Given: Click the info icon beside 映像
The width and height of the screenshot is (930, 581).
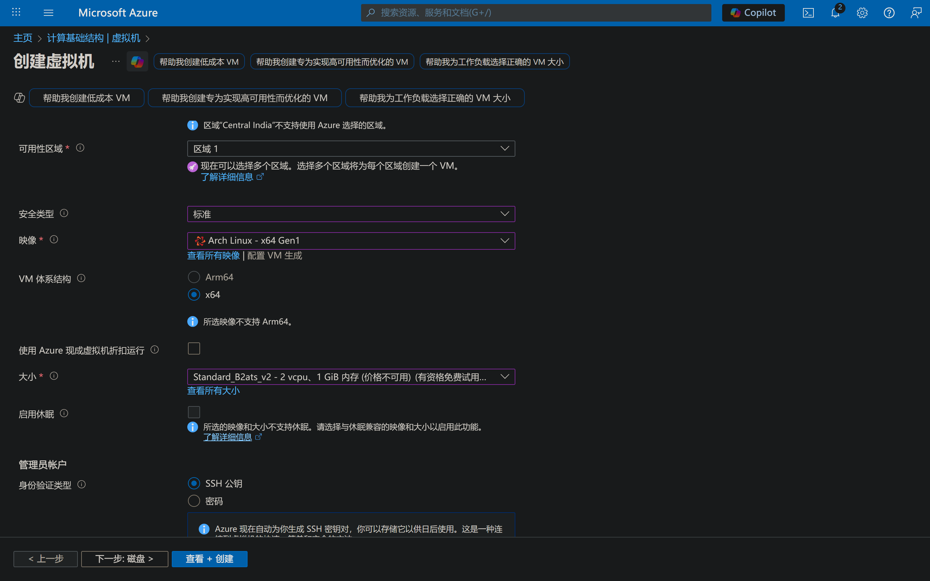Looking at the screenshot, I should pyautogui.click(x=54, y=239).
